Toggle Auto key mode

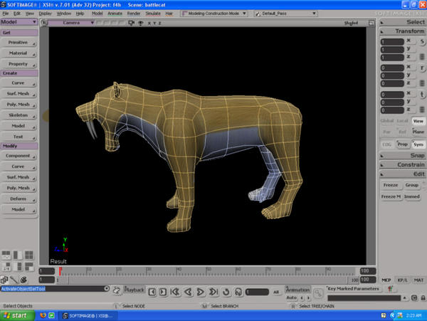(x=291, y=298)
